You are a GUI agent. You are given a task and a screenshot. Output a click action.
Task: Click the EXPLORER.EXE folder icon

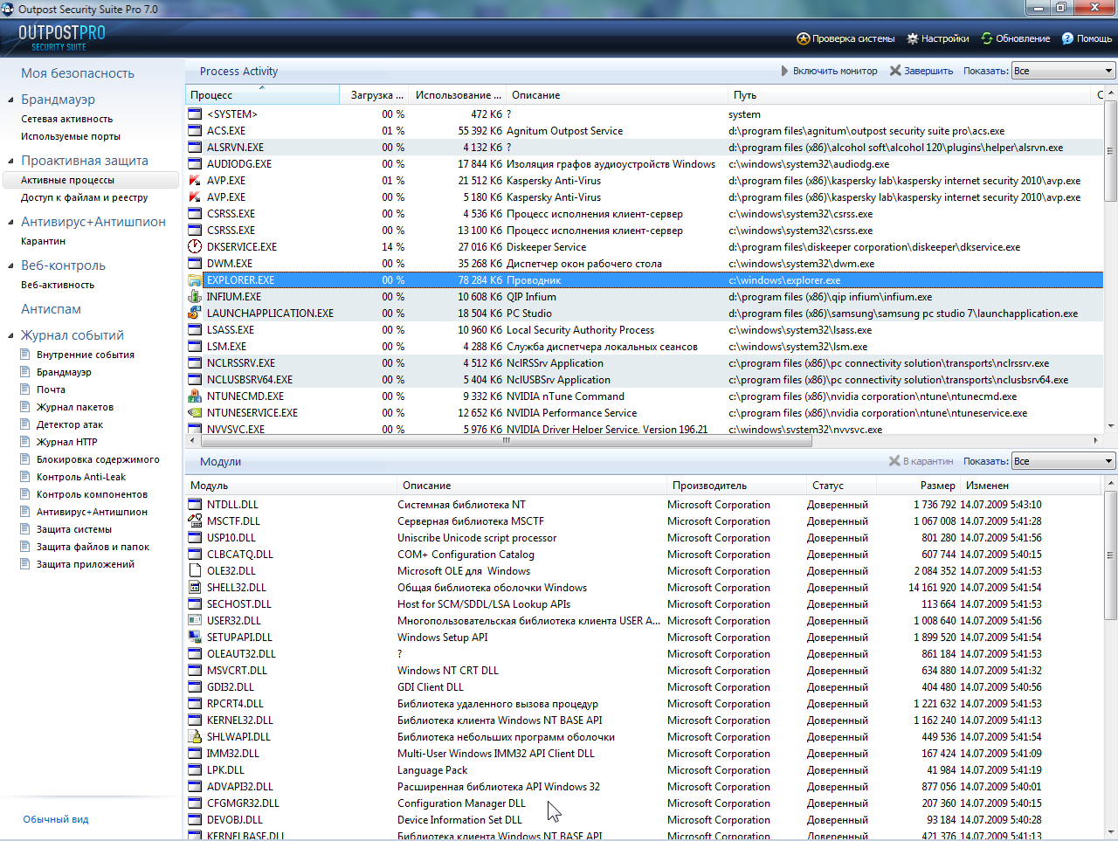click(x=195, y=280)
